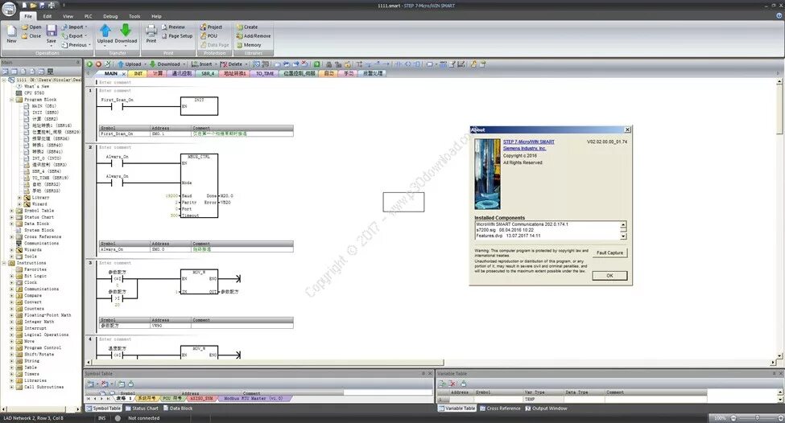Image resolution: width=785 pixels, height=423 pixels.
Task: Switch to Data Block bottom tab
Action: coord(177,409)
